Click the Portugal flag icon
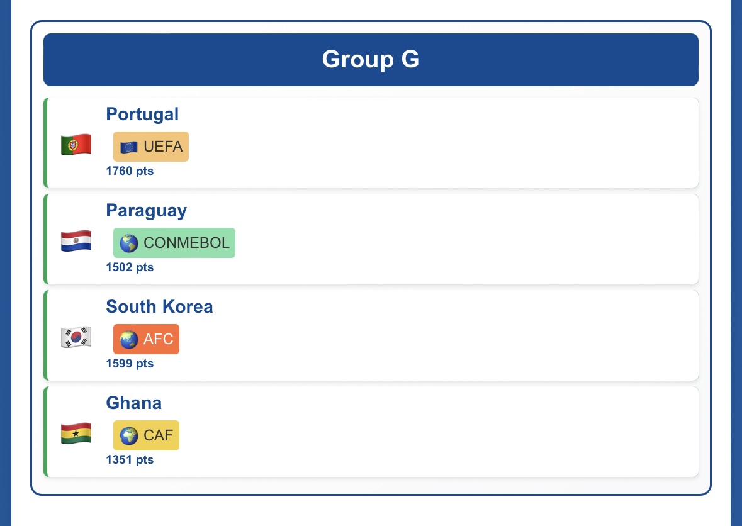This screenshot has height=526, width=742. point(76,145)
